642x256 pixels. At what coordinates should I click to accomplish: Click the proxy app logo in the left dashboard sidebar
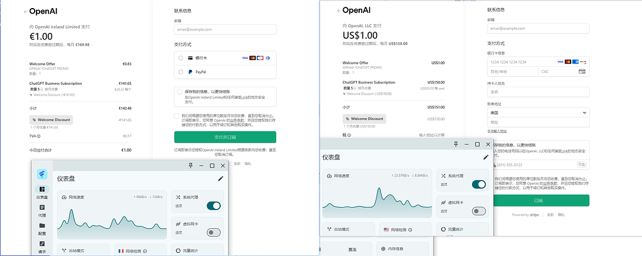point(42,174)
